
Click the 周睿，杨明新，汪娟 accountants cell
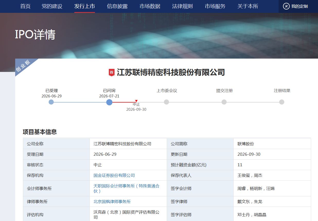click(x=272, y=189)
